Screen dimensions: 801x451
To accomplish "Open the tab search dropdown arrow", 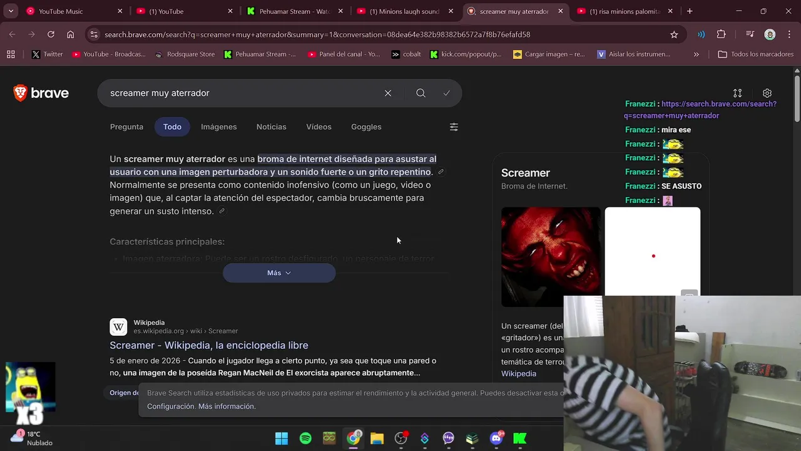I will [x=11, y=11].
